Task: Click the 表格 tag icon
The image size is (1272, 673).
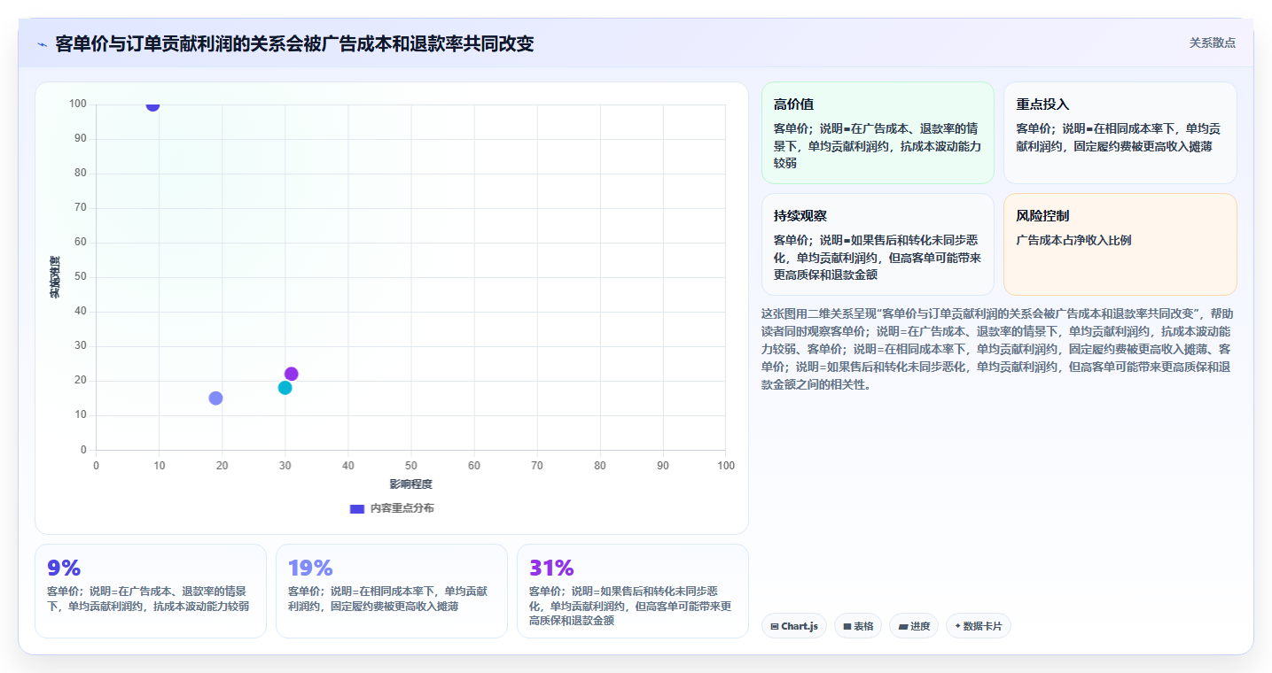Action: point(847,627)
